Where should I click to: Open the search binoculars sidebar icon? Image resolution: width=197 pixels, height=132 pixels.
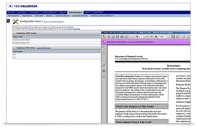[x=104, y=71]
